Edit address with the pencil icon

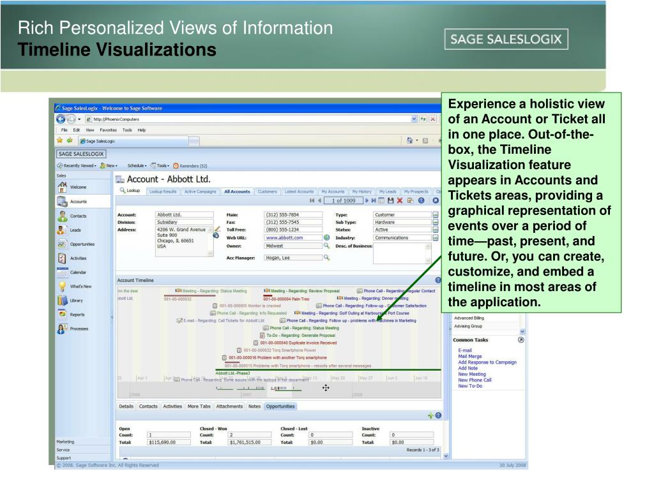pos(217,229)
